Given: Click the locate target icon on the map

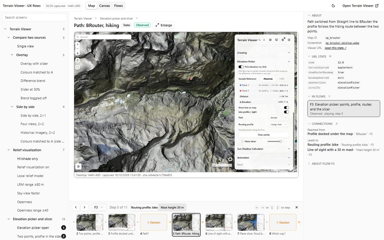Looking at the screenshot, I should pyautogui.click(x=78, y=60).
